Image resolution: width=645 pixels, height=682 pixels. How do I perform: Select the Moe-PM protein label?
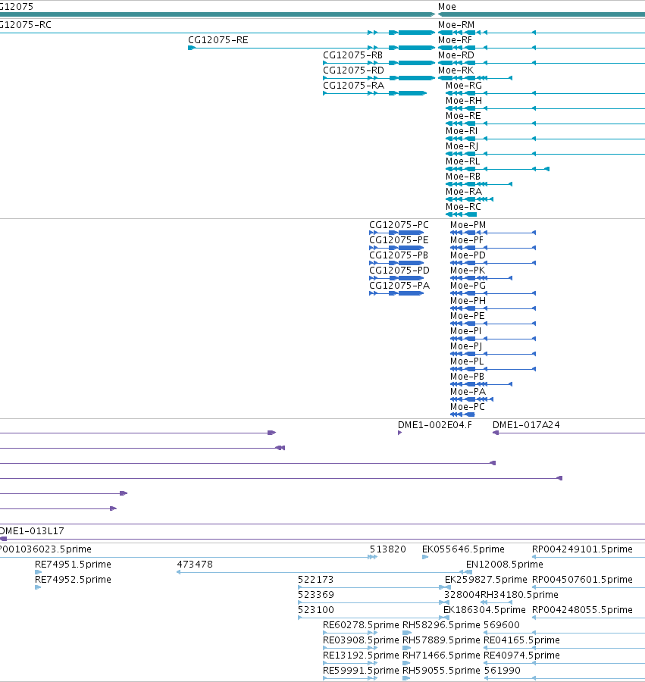[468, 225]
